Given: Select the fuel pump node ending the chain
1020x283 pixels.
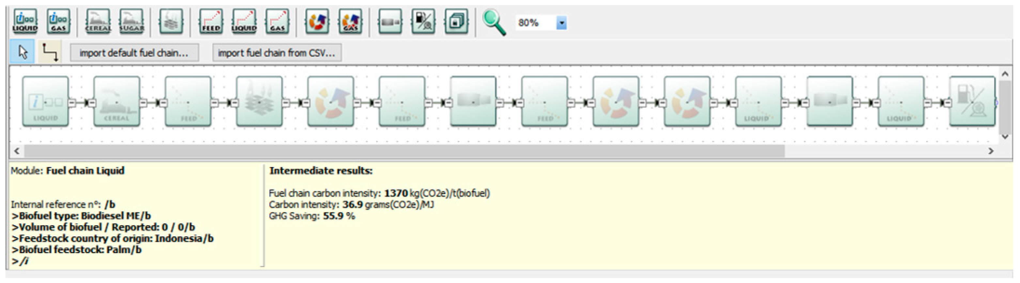Looking at the screenshot, I should [x=972, y=102].
